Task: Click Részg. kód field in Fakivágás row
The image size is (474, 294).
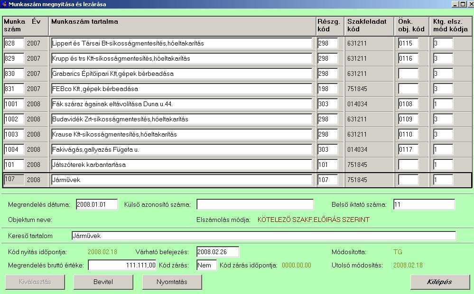Action: [x=328, y=149]
